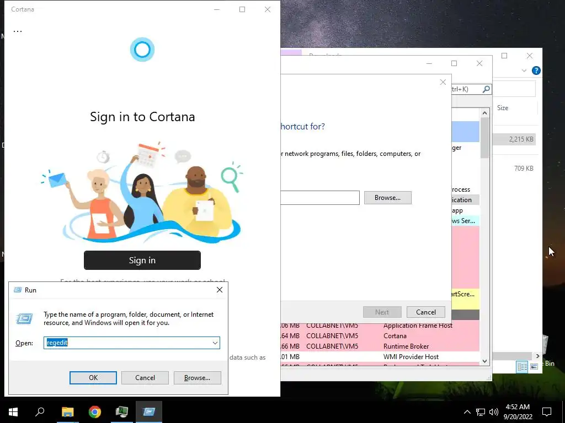Click OK in the Run dialog

click(x=93, y=378)
